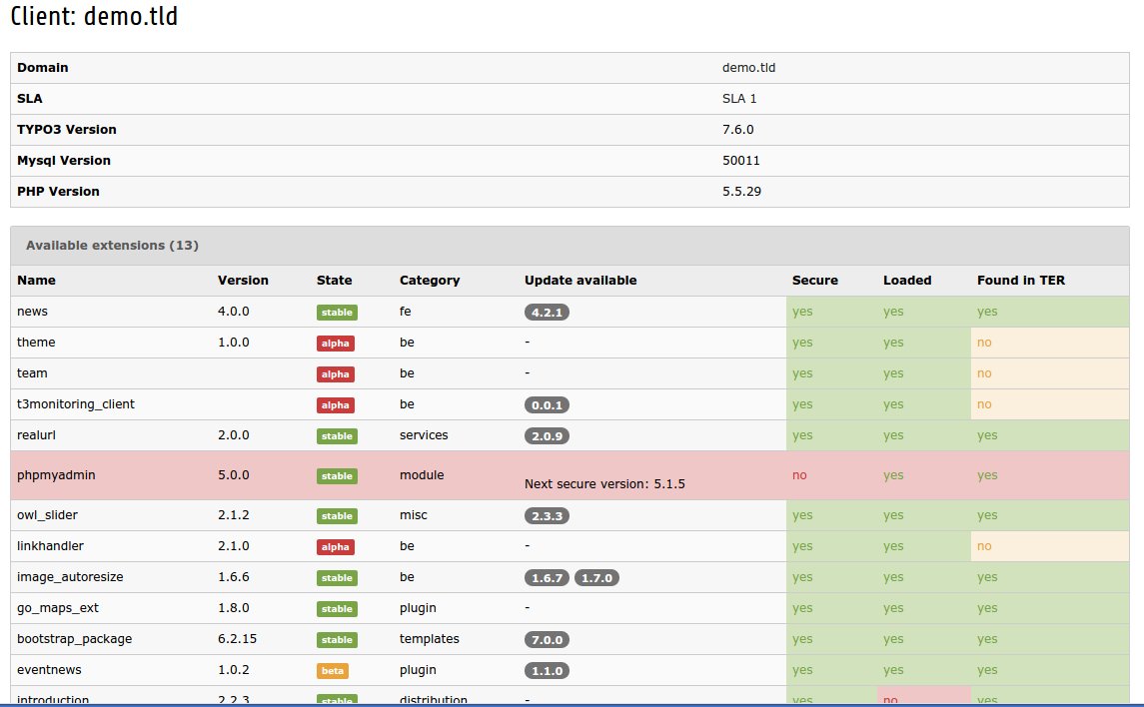Click the module category of phpmyadmin
The width and height of the screenshot is (1144, 707).
(x=422, y=474)
